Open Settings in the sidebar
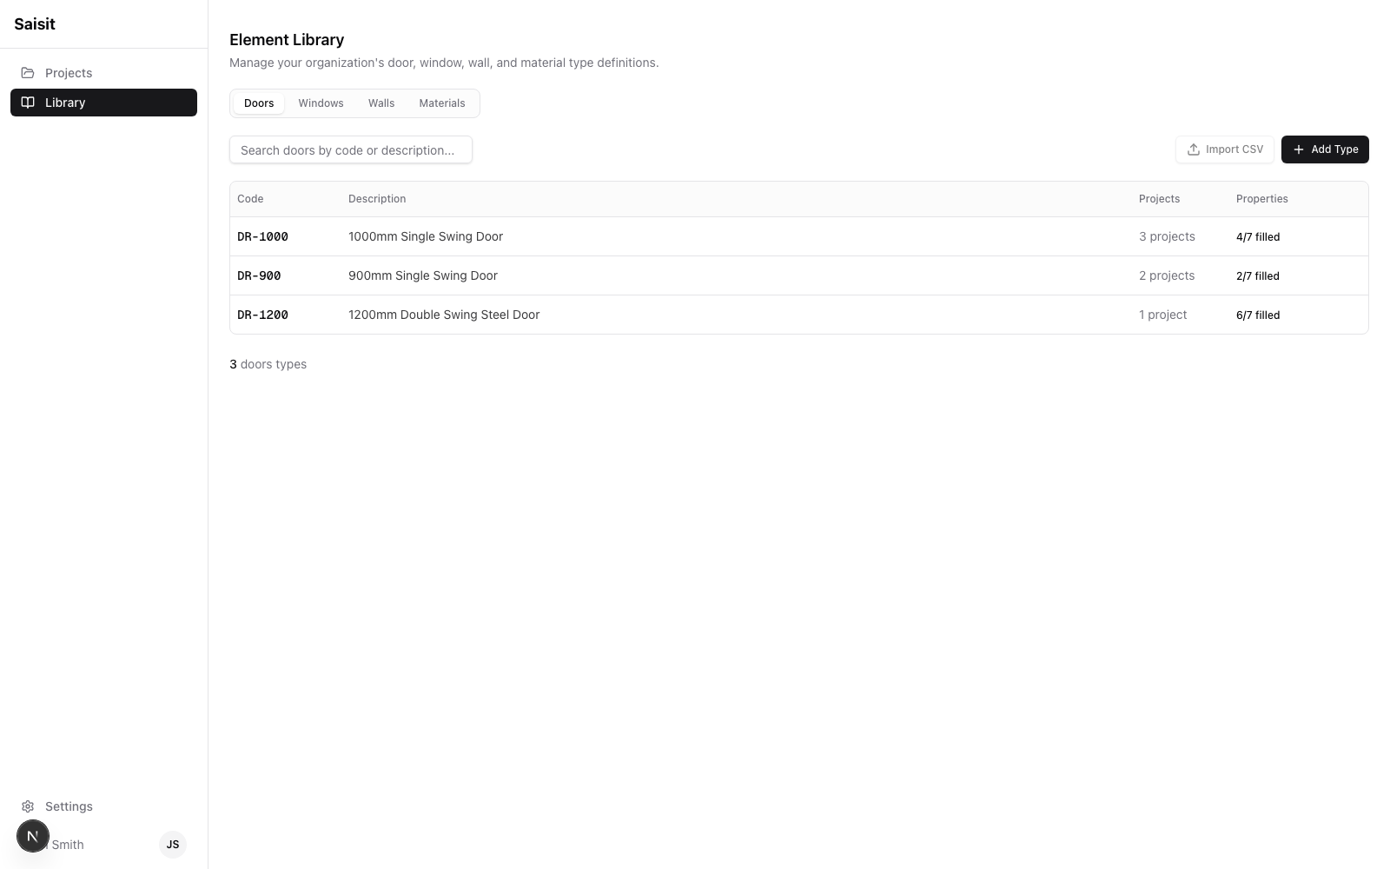This screenshot has width=1390, height=869. coord(103,806)
